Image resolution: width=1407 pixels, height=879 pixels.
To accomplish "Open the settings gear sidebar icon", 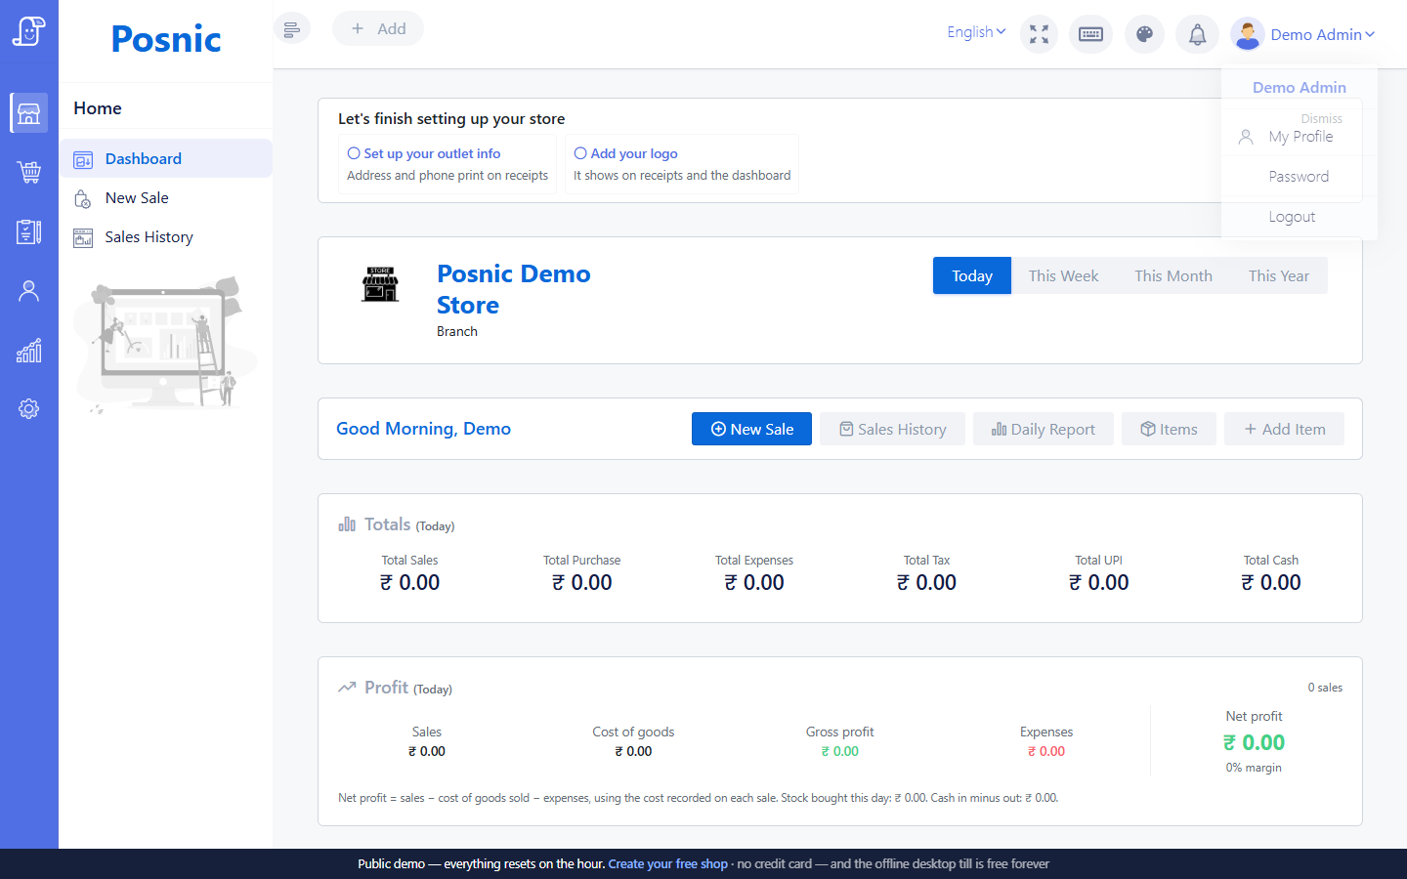I will click(x=29, y=408).
